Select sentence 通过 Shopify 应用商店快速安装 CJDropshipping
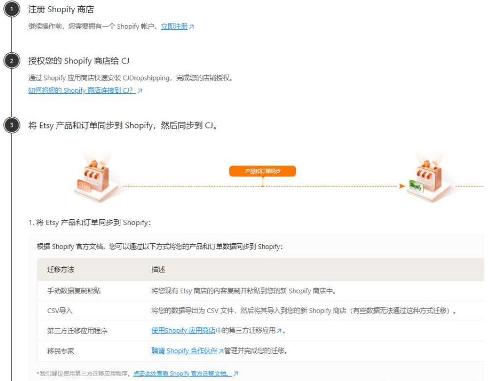 click(x=131, y=78)
